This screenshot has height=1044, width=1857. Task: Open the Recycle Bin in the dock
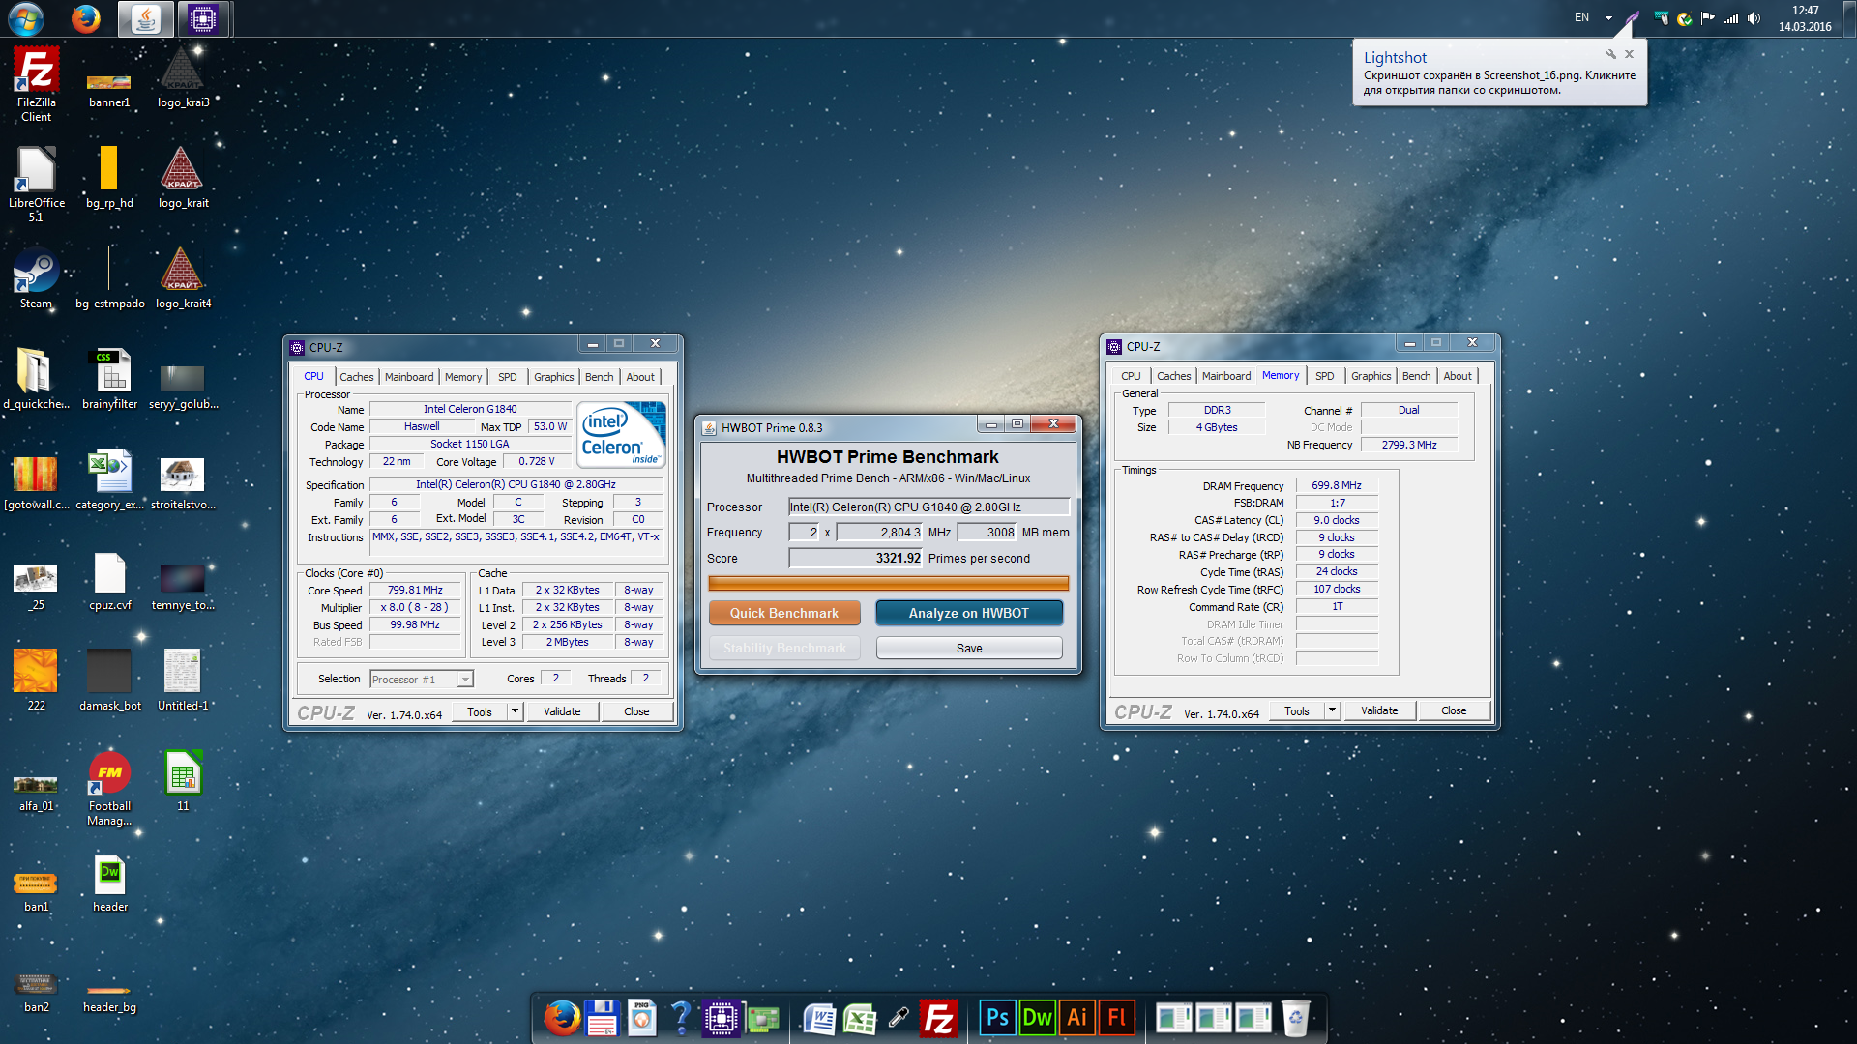click(x=1295, y=1018)
